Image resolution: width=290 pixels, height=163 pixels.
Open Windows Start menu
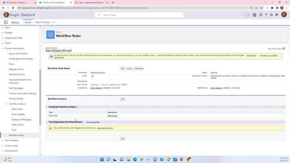pyautogui.click(x=102, y=159)
